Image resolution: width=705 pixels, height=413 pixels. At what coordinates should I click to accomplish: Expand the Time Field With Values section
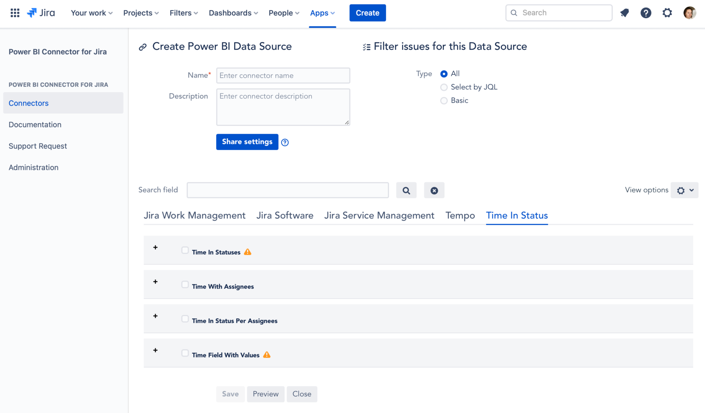155,351
